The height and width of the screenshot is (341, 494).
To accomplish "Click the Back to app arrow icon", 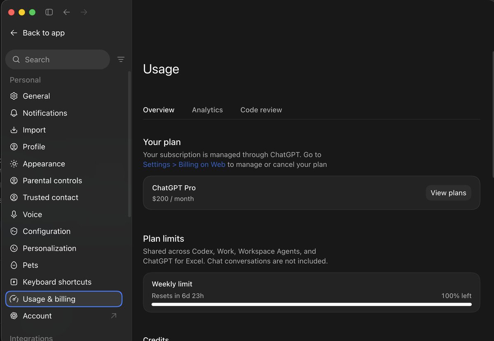I will pos(14,33).
